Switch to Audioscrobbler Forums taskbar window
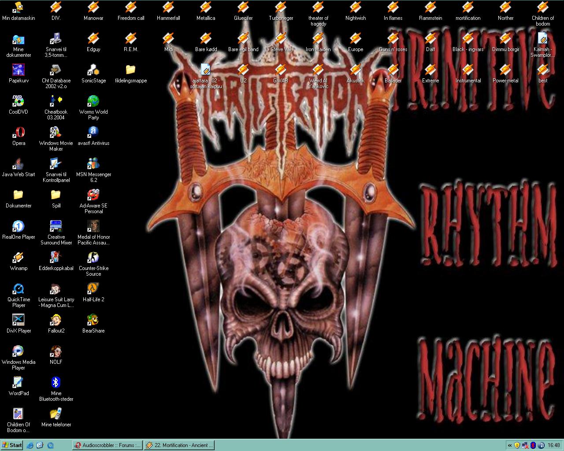The height and width of the screenshot is (451, 564). 108,445
